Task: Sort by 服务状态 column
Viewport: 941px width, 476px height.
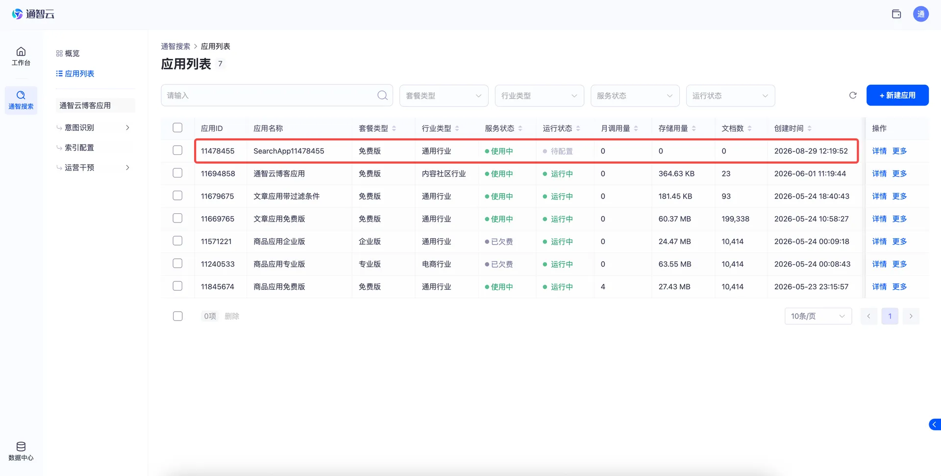Action: point(520,128)
